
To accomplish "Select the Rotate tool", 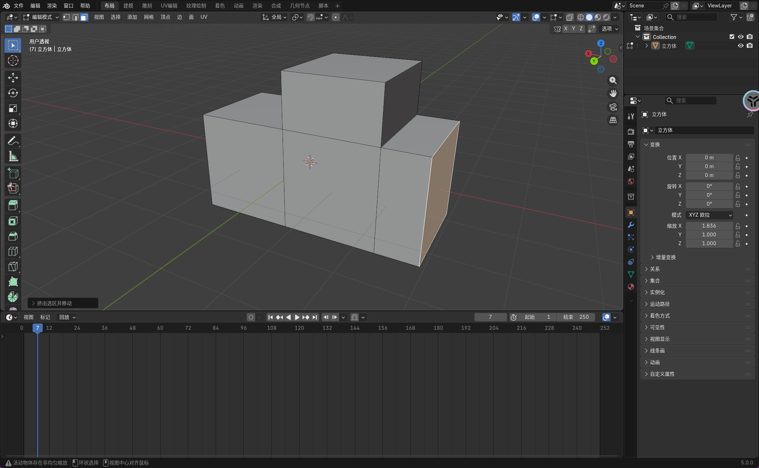I will (x=13, y=93).
